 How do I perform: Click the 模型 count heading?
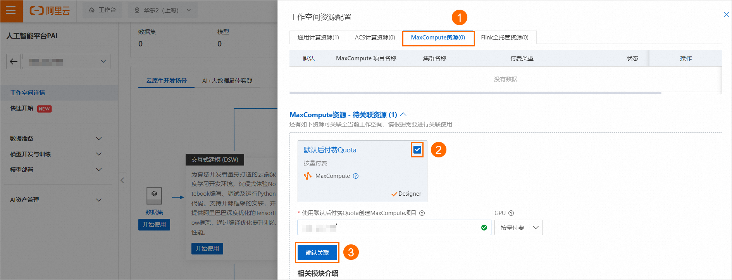coord(223,32)
